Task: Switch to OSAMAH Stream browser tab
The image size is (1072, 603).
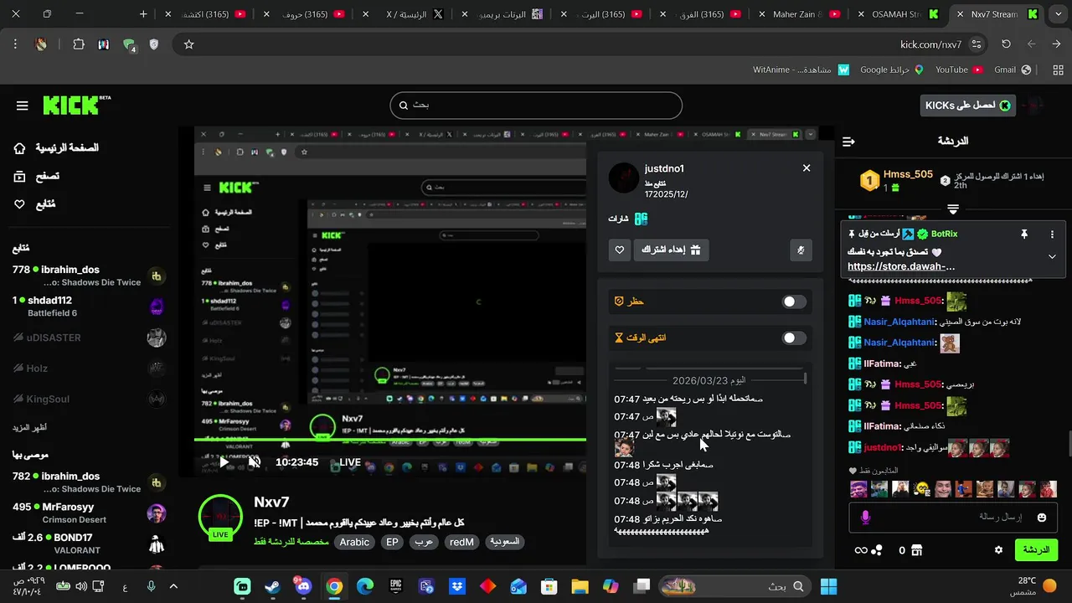Action: 900,14
